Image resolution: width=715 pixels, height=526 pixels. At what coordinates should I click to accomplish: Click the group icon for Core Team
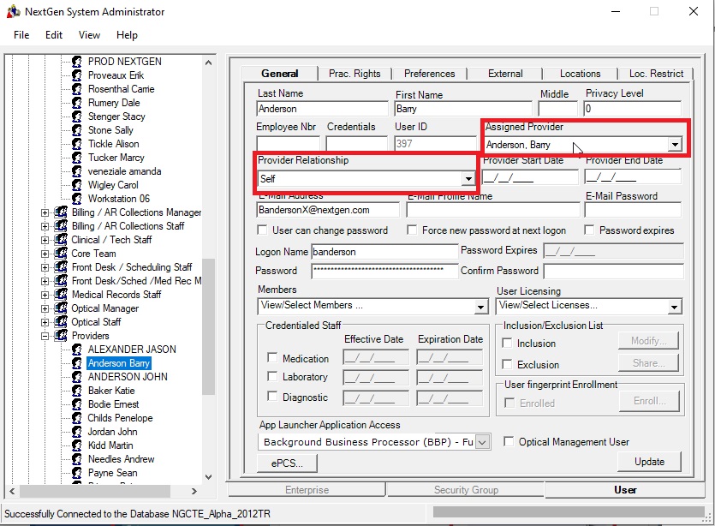coord(61,254)
